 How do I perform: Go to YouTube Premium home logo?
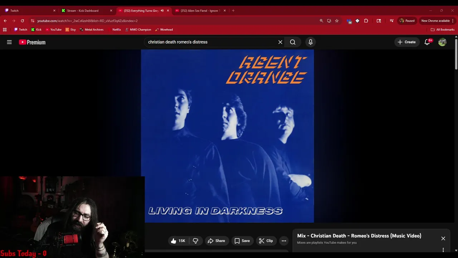32,42
